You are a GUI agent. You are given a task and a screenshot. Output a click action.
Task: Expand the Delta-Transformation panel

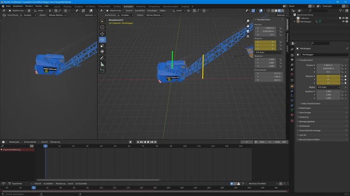311,103
